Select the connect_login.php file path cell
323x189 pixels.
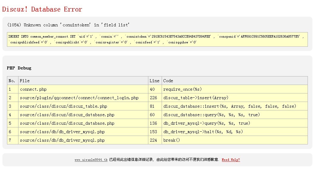(x=83, y=98)
